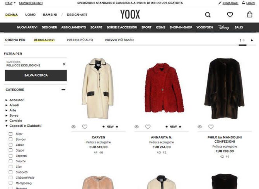Enable the Cappotti filter checkbox
Screen dimensions: 259x189
pos(10,156)
